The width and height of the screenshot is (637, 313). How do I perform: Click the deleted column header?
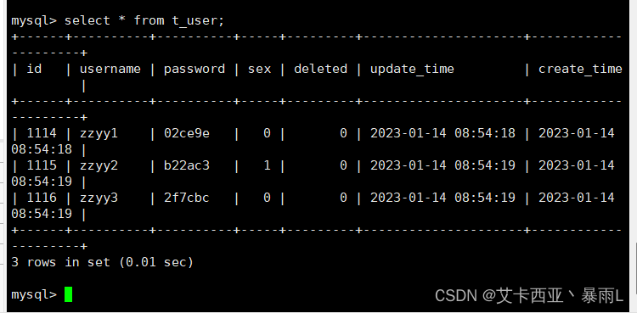pos(320,69)
